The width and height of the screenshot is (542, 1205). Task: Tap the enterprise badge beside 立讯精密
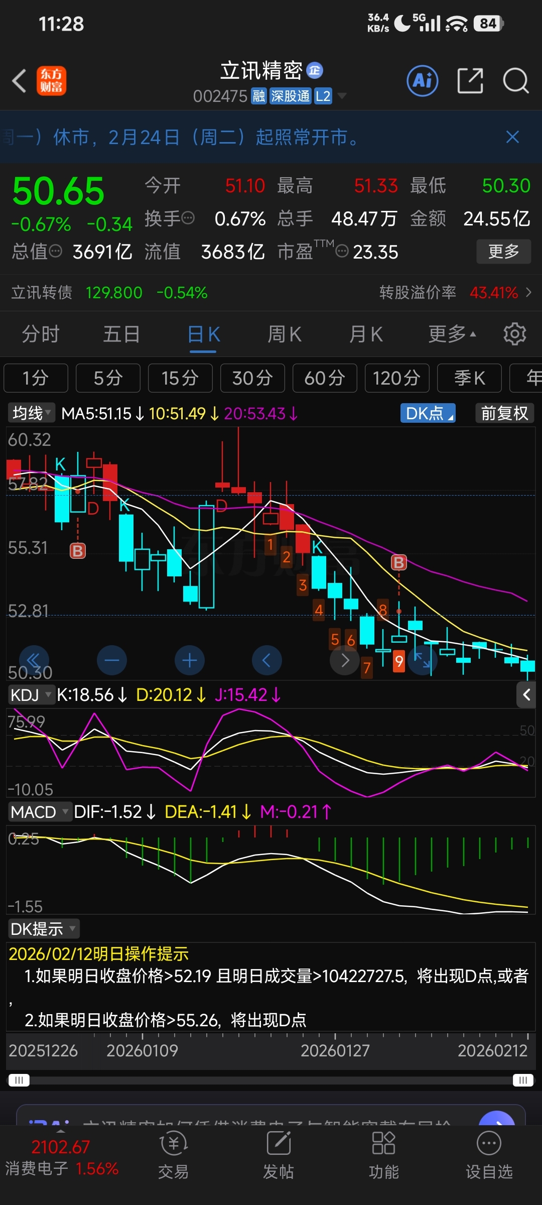pos(315,70)
